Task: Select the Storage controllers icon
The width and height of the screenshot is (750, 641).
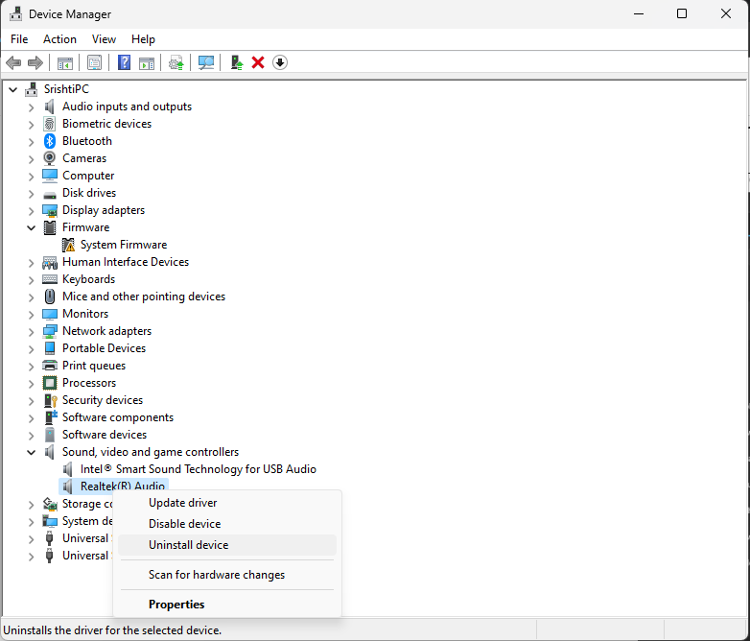Action: 50,504
